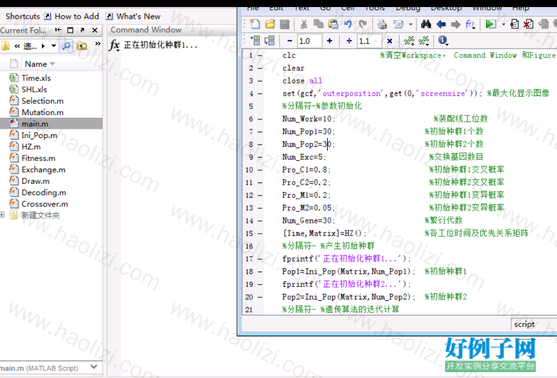Divide value with the division button

coord(349,41)
